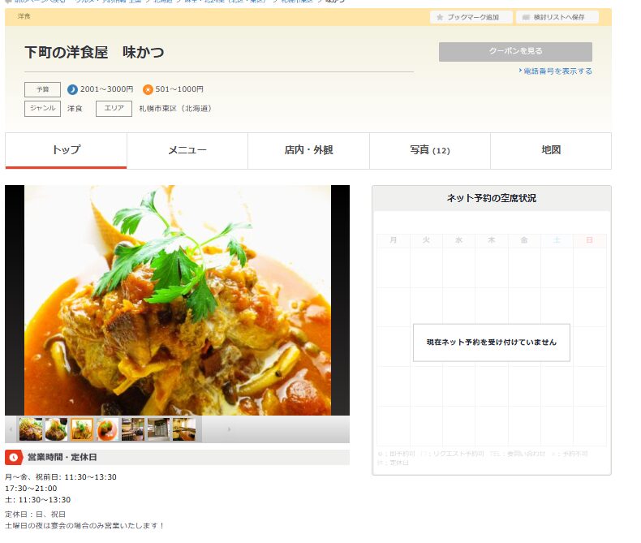Viewport: 641px width, 543px height.
Task: Select the highlighted third thumbnail
Action: 82,429
